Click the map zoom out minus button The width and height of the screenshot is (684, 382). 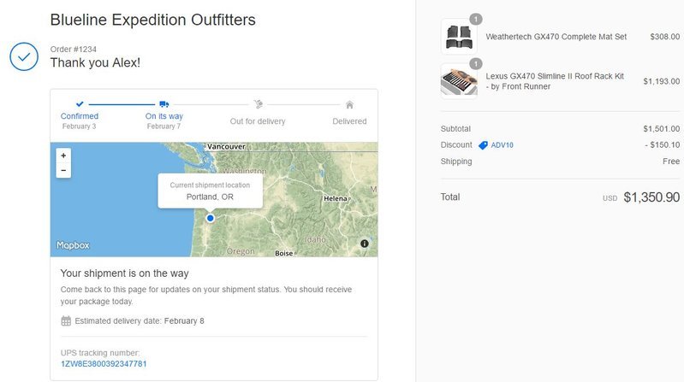point(63,170)
